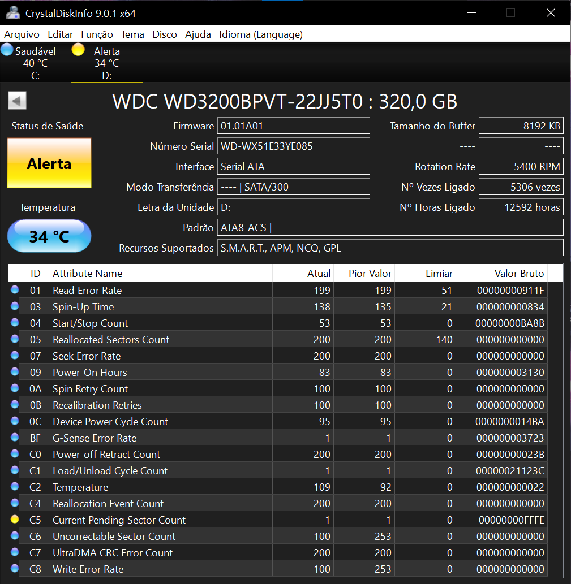Click the power-on hours 12592 horas
Image resolution: width=571 pixels, height=584 pixels.
(521, 207)
